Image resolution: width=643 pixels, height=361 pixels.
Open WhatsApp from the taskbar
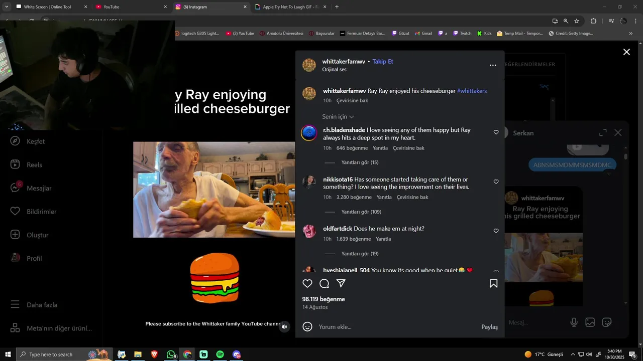[x=171, y=354]
